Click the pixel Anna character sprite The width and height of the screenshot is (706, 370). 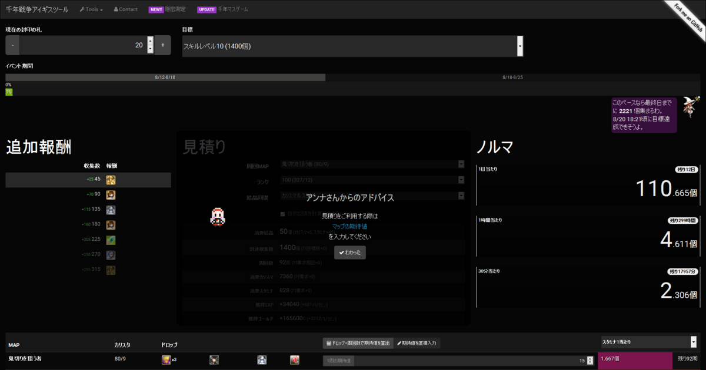coord(217,217)
